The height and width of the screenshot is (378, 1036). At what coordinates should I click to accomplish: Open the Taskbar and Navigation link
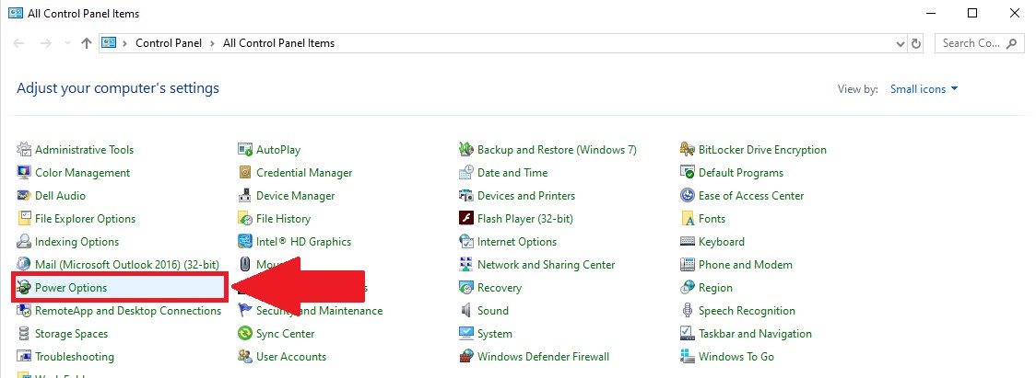pyautogui.click(x=755, y=334)
